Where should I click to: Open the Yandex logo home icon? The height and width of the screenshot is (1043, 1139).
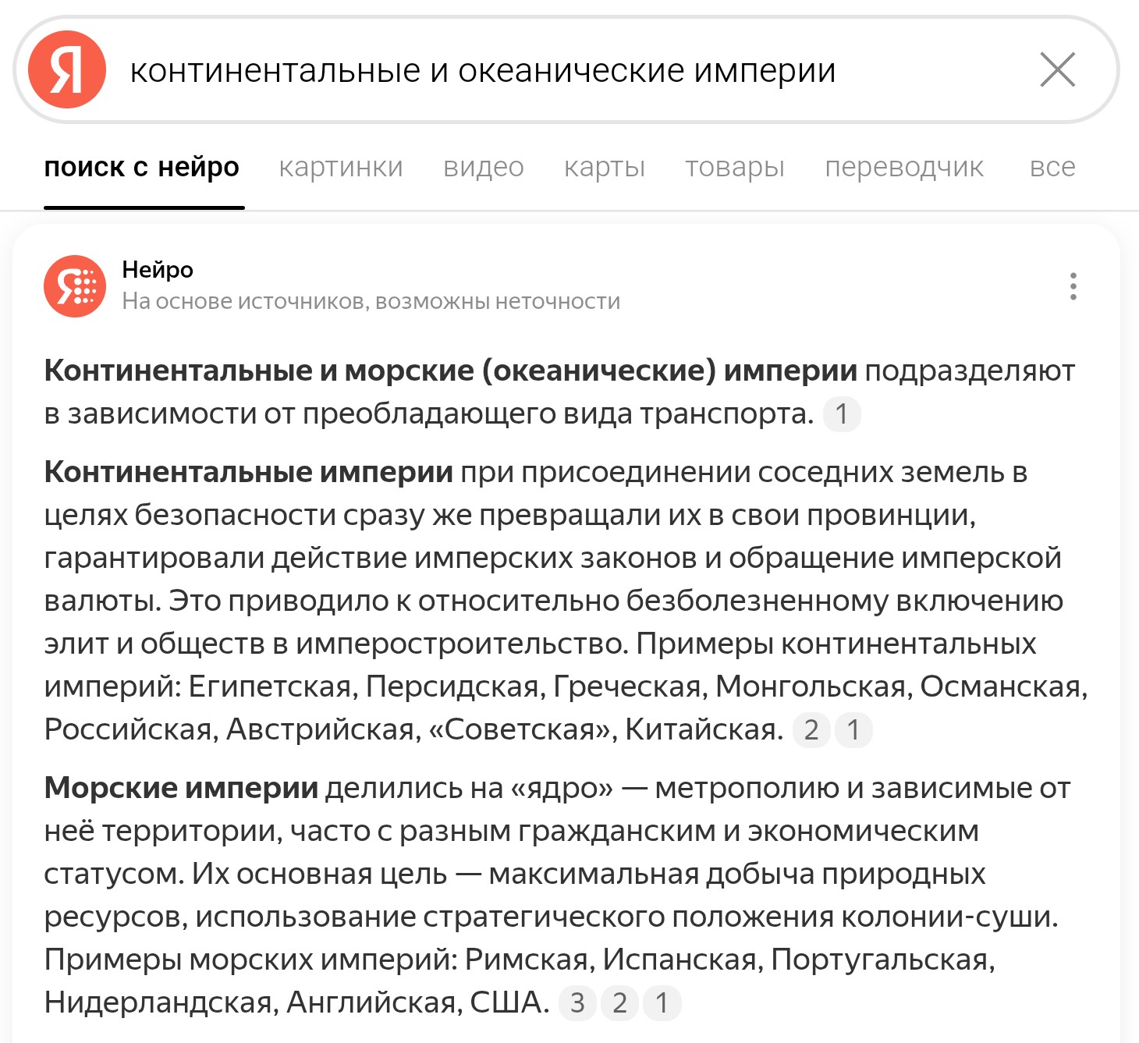click(67, 69)
